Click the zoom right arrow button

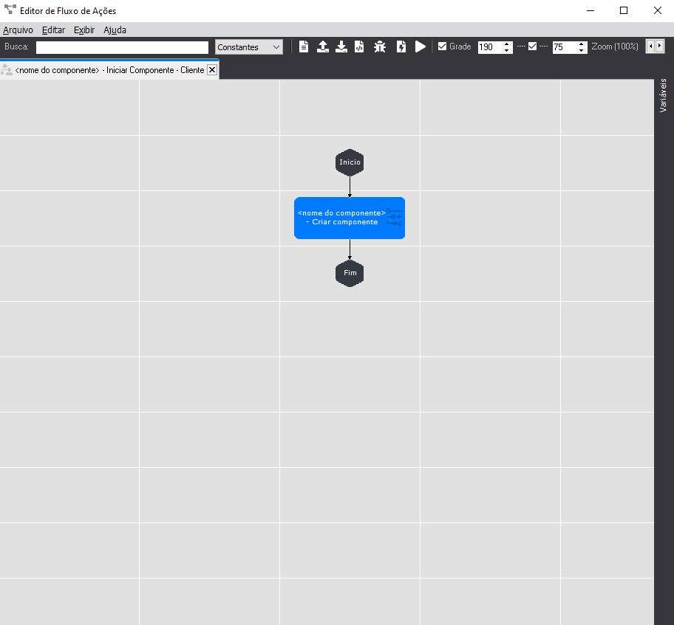[659, 46]
